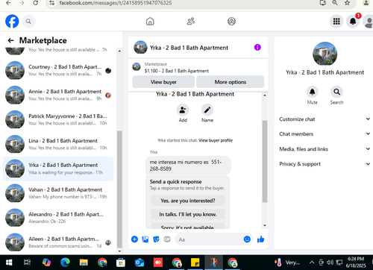This screenshot has width=373, height=270.
Task: Open Outlook from the taskbar
Action: coord(140,263)
